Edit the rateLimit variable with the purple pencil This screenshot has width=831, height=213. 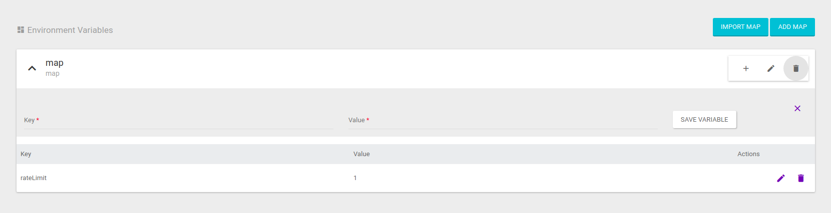[781, 178]
